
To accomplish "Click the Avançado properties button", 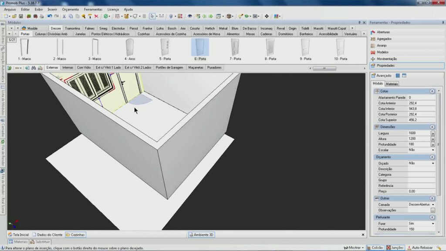I will coord(381,76).
